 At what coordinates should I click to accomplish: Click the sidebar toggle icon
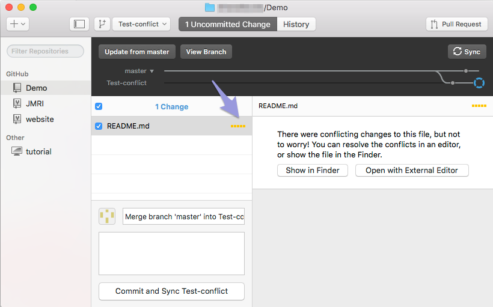79,24
